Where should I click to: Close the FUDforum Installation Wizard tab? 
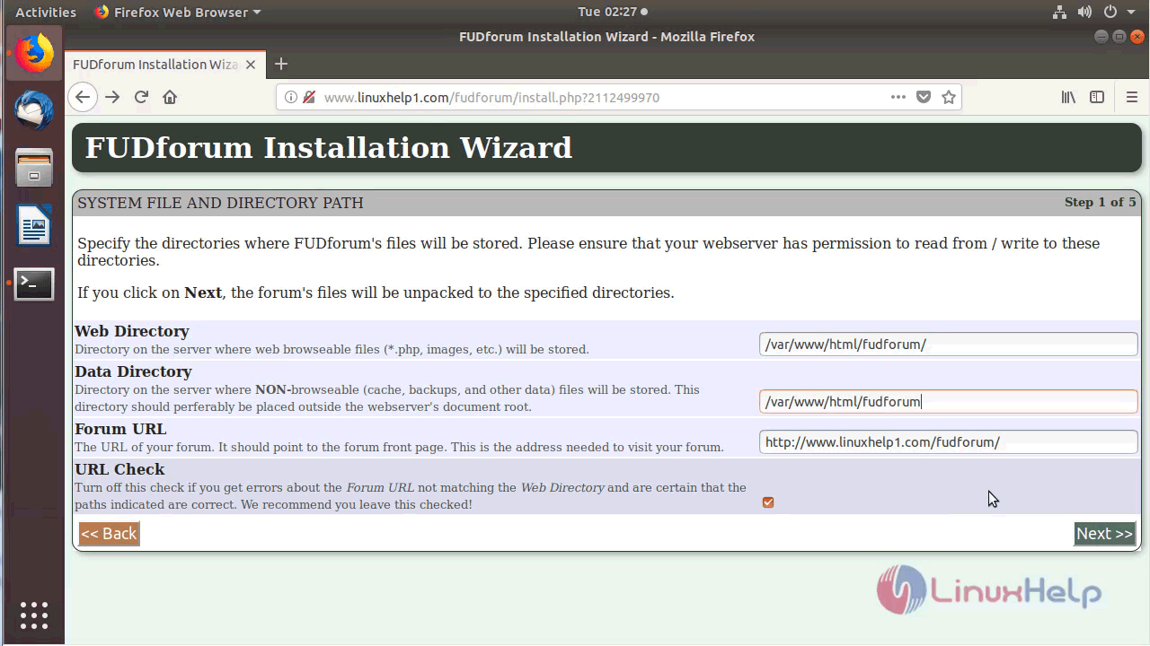251,65
